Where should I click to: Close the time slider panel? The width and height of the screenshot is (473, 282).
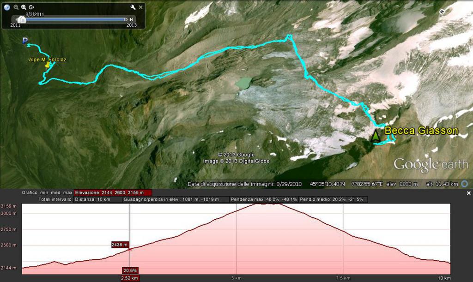(140, 7)
